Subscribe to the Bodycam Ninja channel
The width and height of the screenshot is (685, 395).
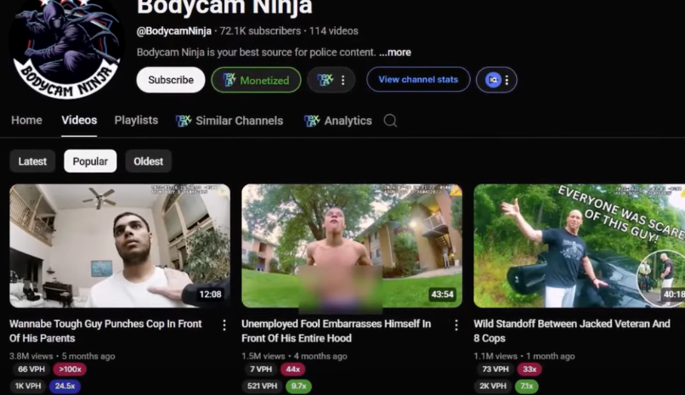(171, 80)
